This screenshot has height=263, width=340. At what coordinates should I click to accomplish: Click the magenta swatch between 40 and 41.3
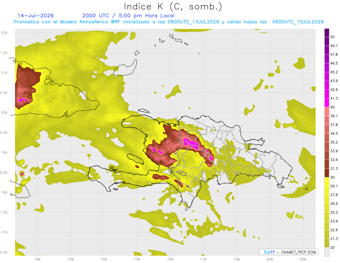327,103
